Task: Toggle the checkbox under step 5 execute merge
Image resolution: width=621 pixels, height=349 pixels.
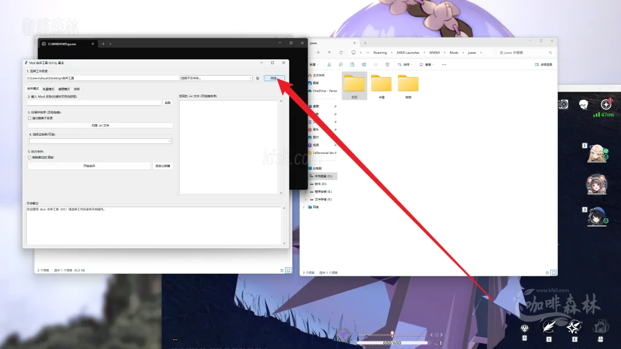Action: [30, 158]
